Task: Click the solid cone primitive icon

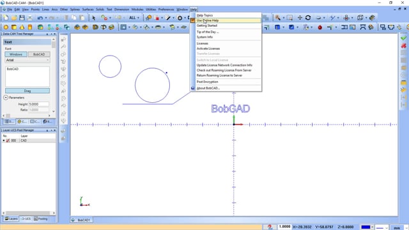Action: [x=22, y=27]
